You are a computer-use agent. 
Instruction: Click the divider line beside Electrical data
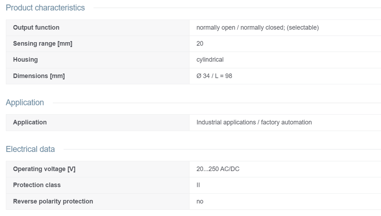[x=222, y=149]
